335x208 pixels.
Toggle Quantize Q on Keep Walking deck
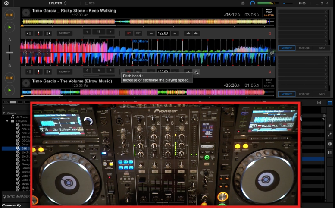pyautogui.click(x=270, y=33)
